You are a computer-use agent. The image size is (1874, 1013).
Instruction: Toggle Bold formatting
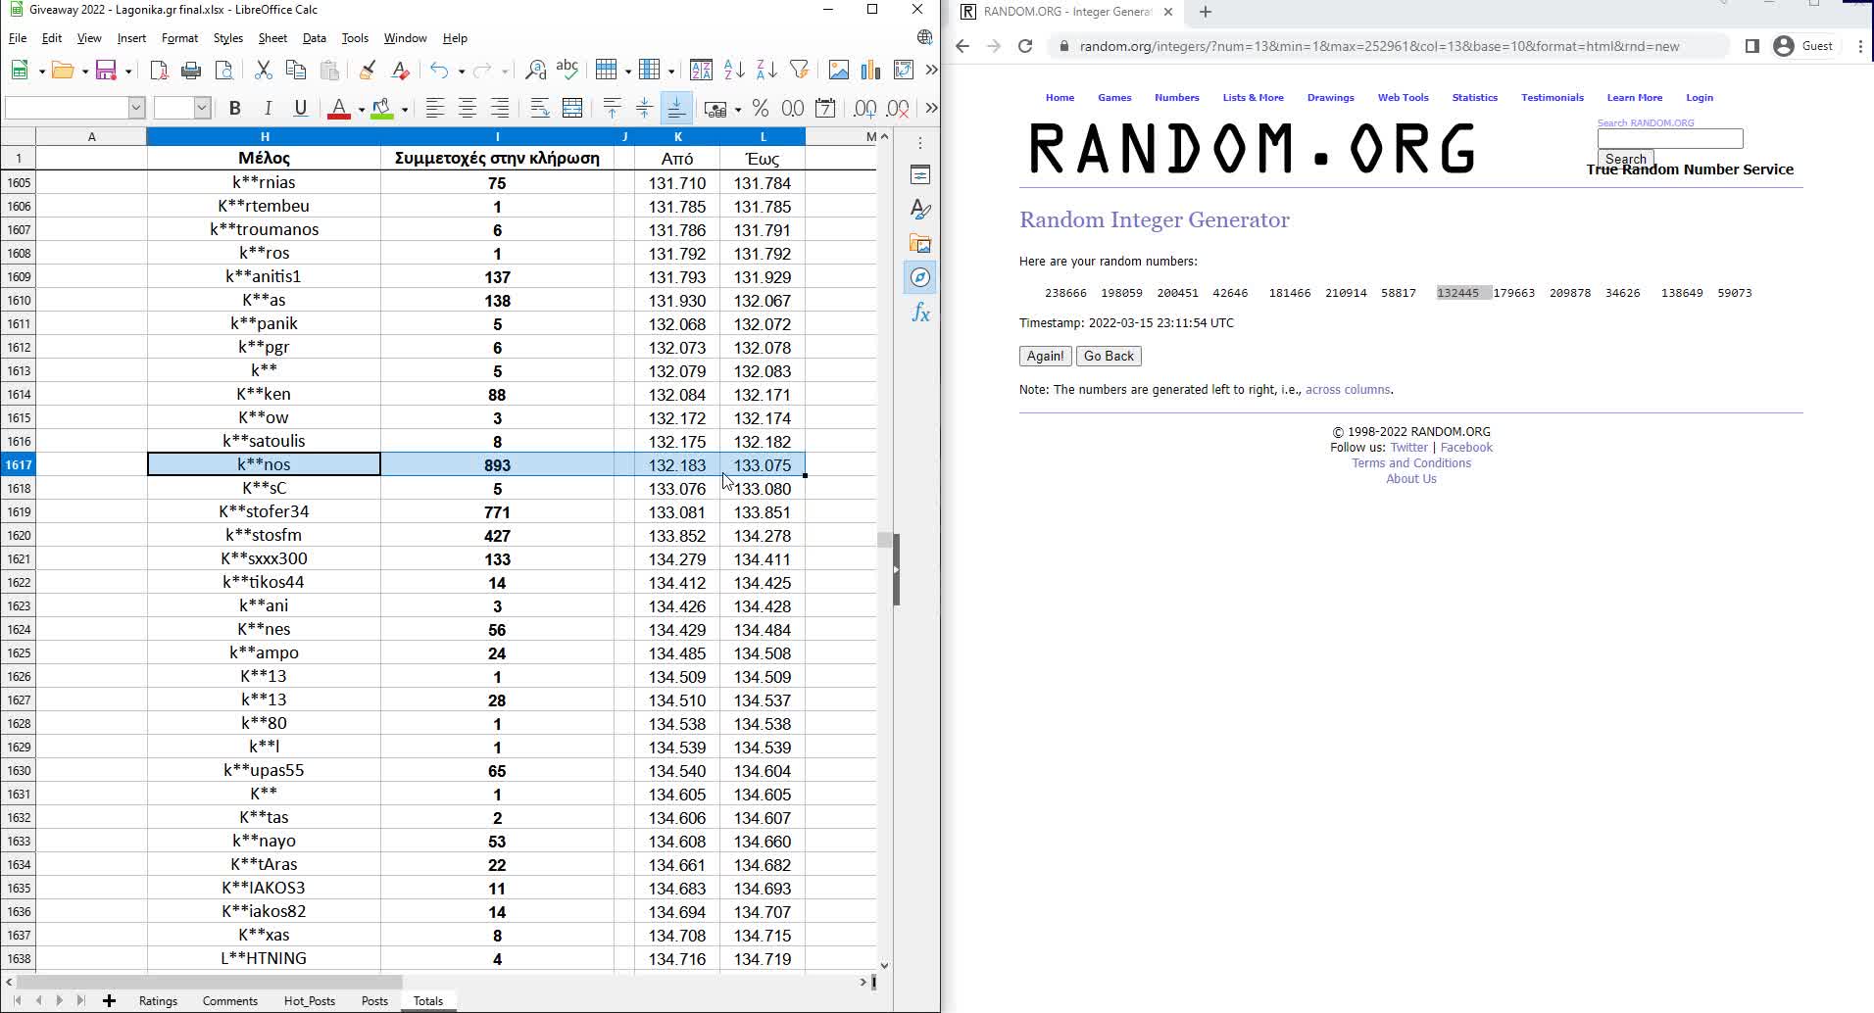235,108
